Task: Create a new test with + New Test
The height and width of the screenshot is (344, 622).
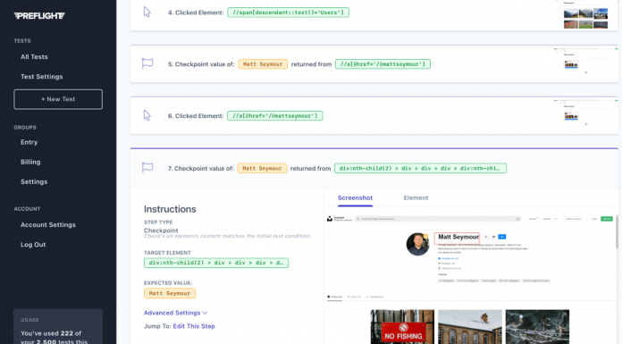Action: 58,99
